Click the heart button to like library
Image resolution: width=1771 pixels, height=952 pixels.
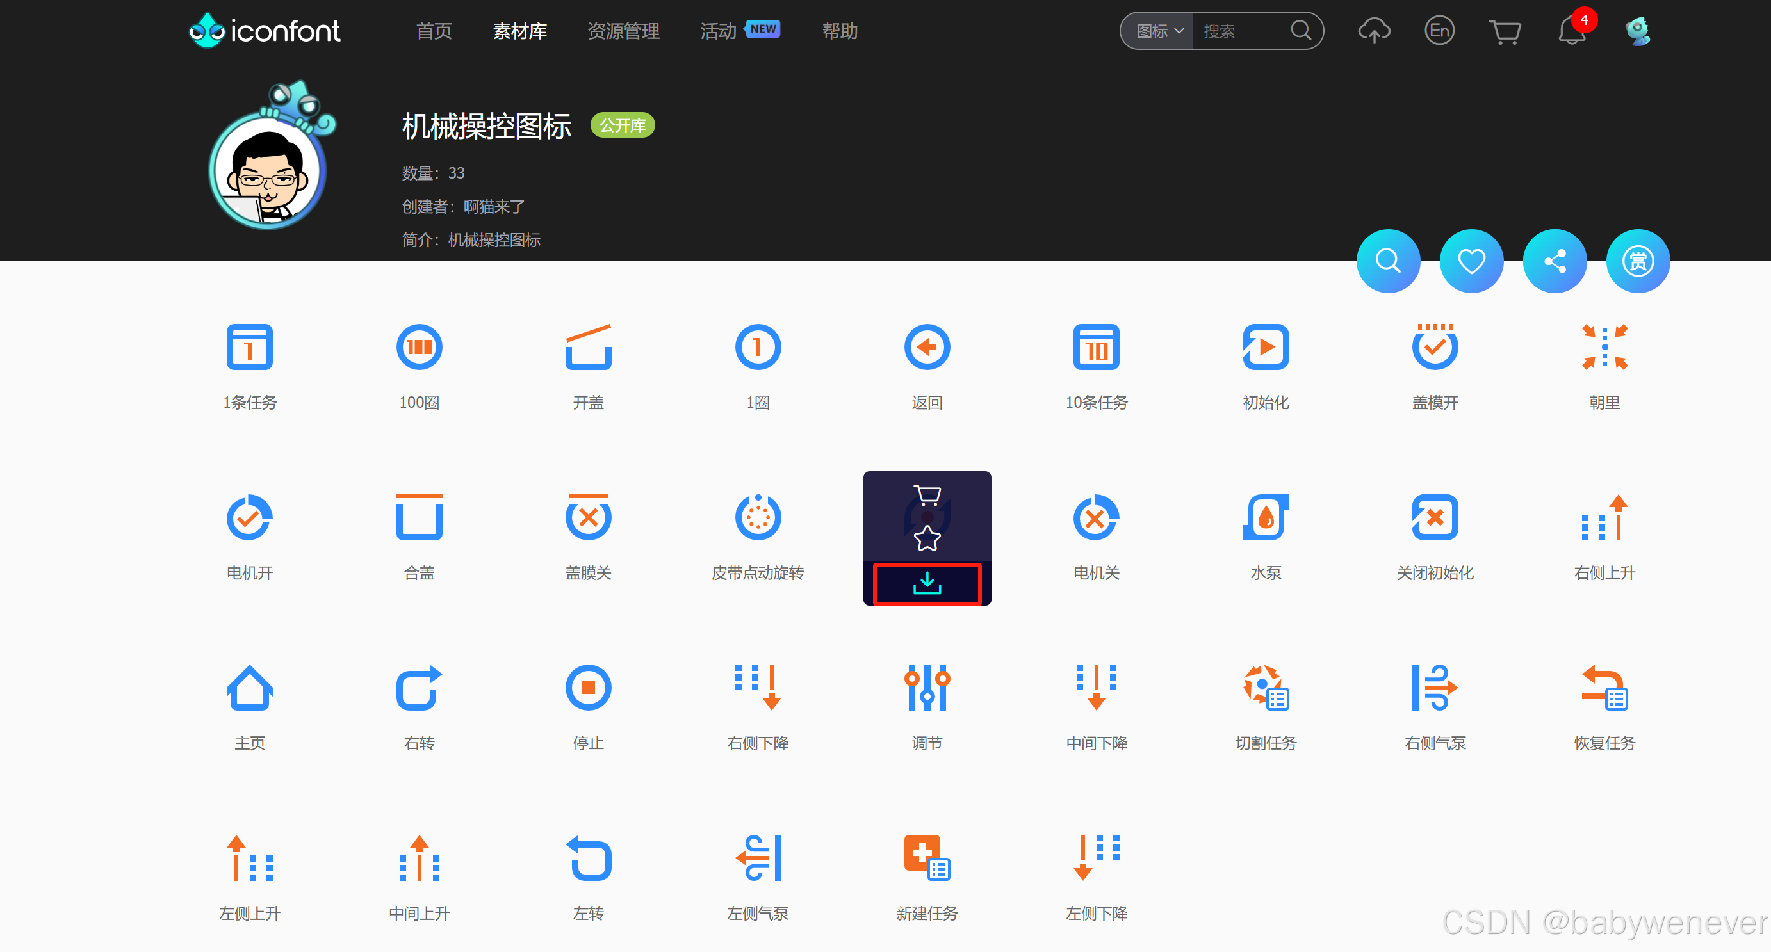[1471, 261]
